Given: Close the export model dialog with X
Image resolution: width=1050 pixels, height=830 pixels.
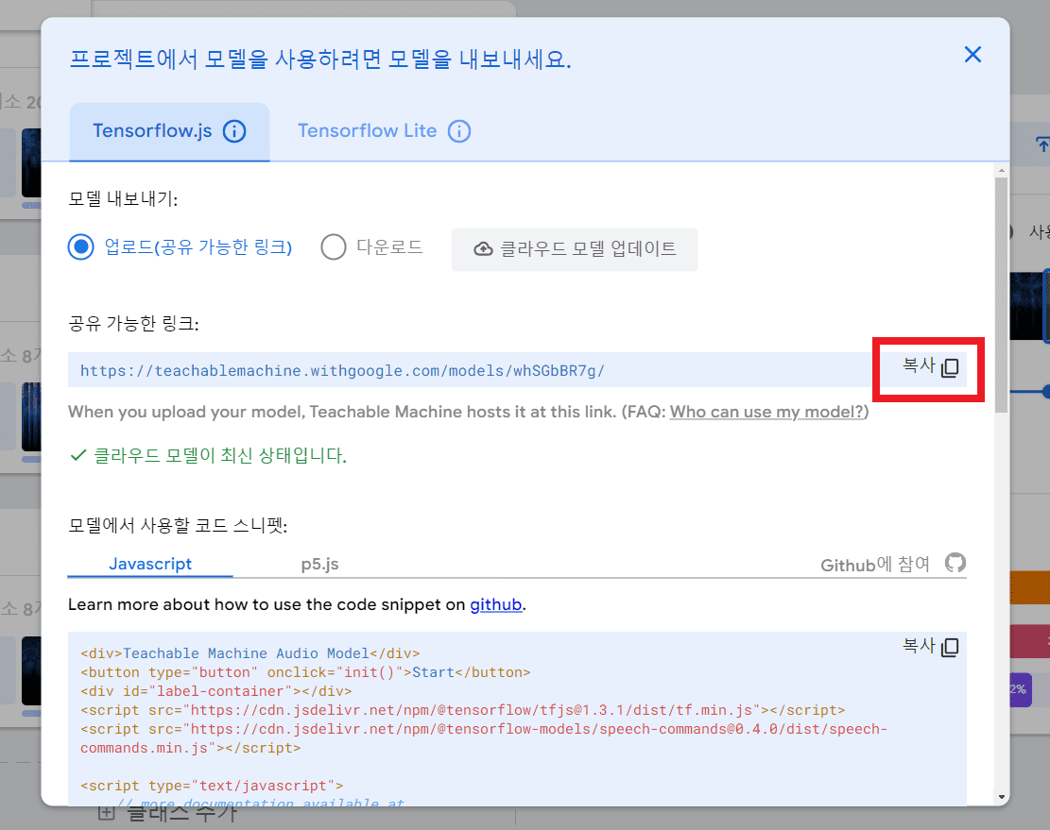Looking at the screenshot, I should (x=973, y=55).
